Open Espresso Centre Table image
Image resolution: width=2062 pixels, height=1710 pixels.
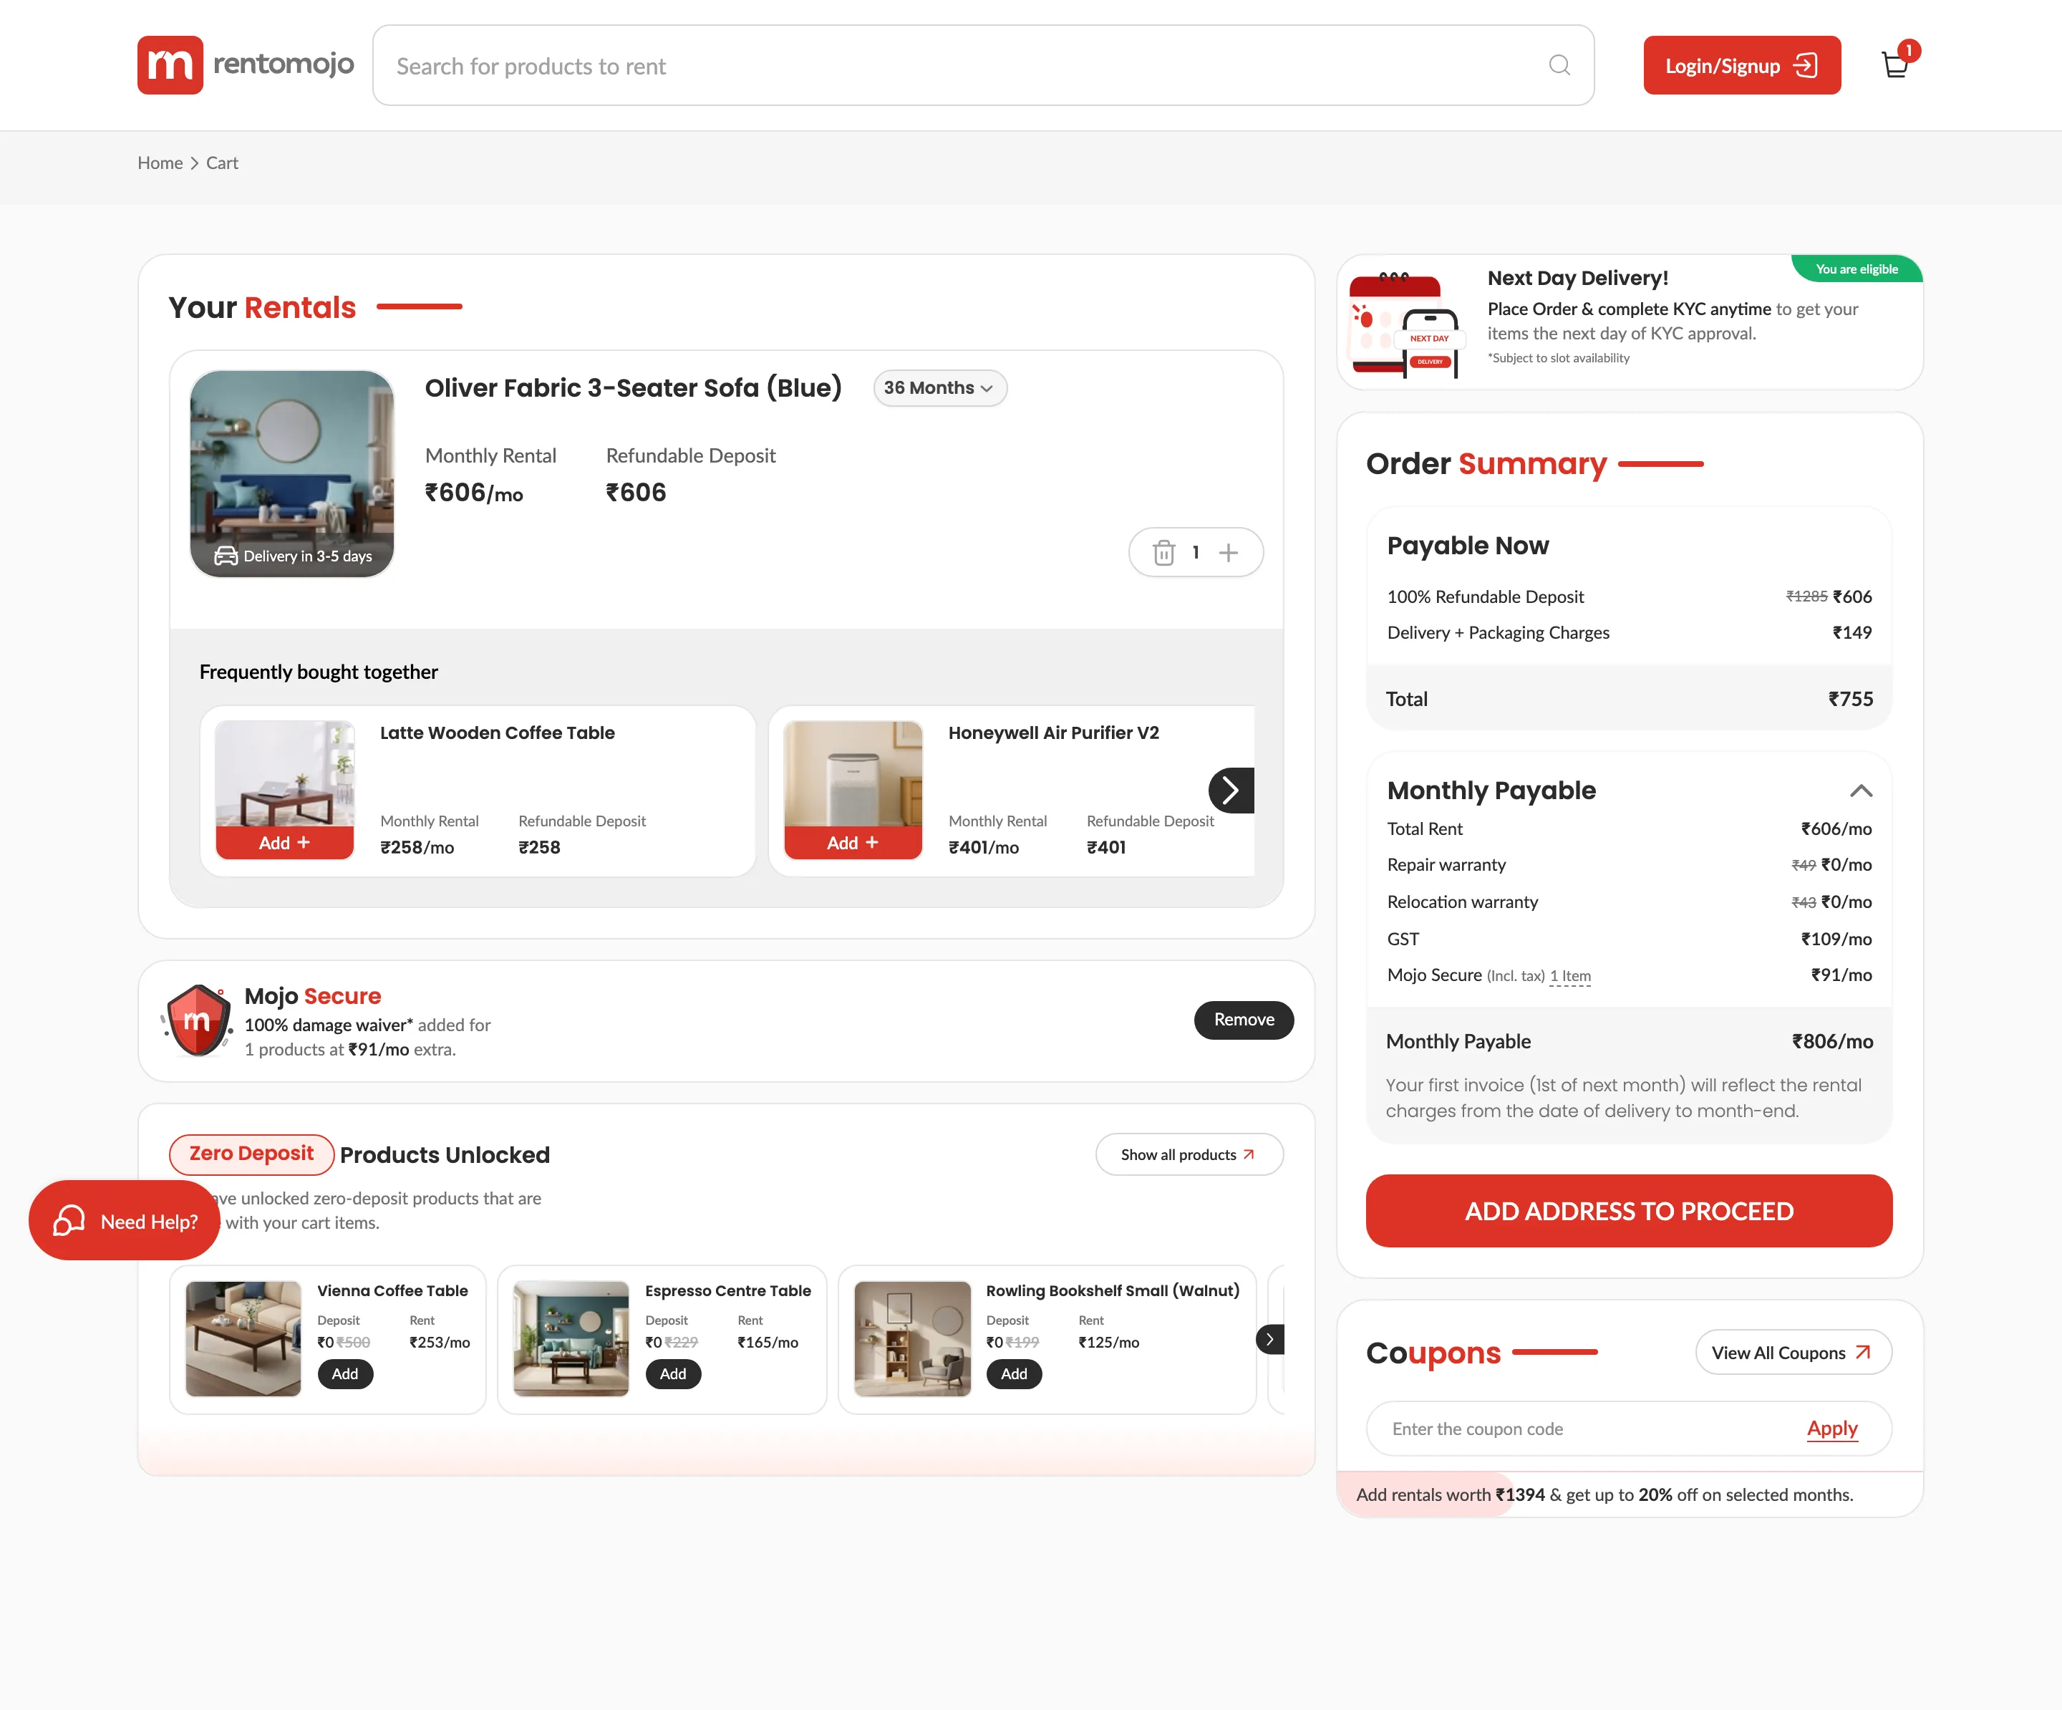tap(571, 1339)
